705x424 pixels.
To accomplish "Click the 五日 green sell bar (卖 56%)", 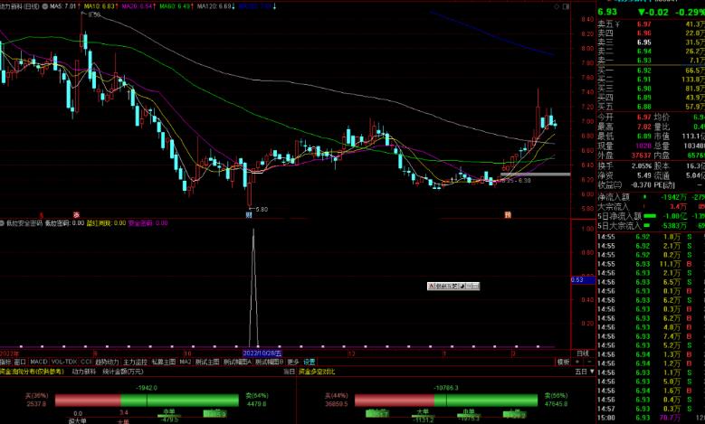I will [486, 400].
